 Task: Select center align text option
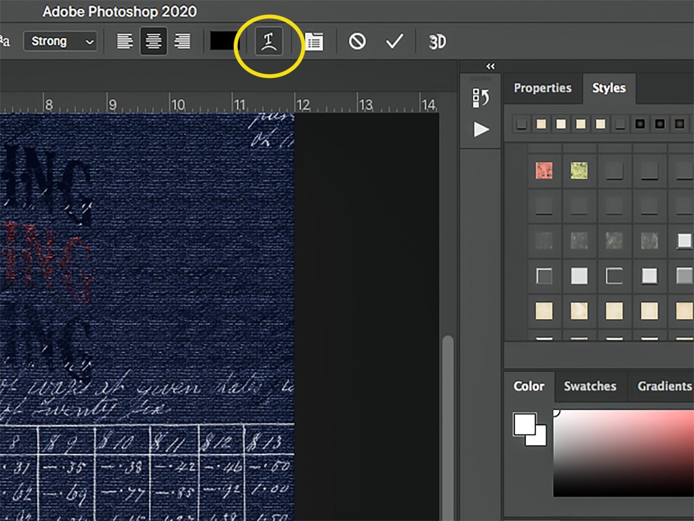click(x=154, y=42)
